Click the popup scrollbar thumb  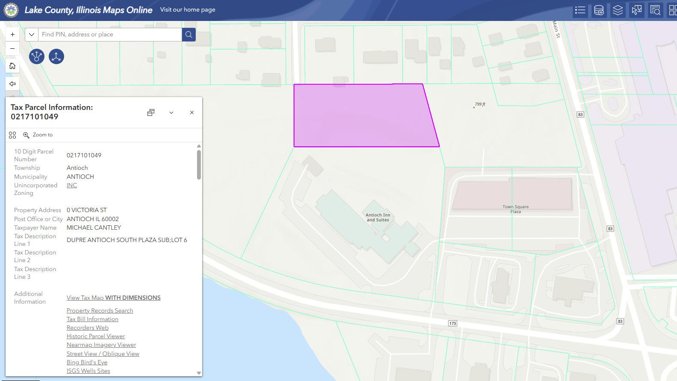[199, 165]
